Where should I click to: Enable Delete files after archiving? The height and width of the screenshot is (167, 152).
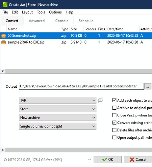point(114,130)
